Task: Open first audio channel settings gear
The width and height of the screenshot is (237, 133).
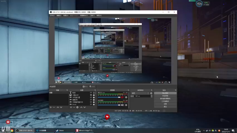Action: tap(126, 97)
